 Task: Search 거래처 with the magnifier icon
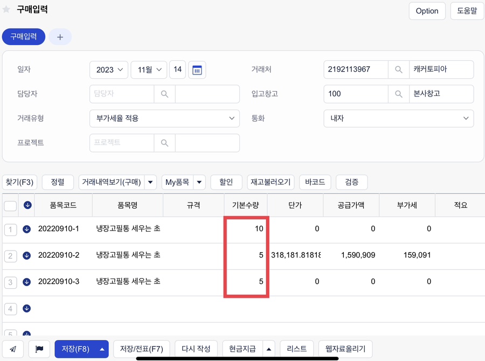[399, 70]
